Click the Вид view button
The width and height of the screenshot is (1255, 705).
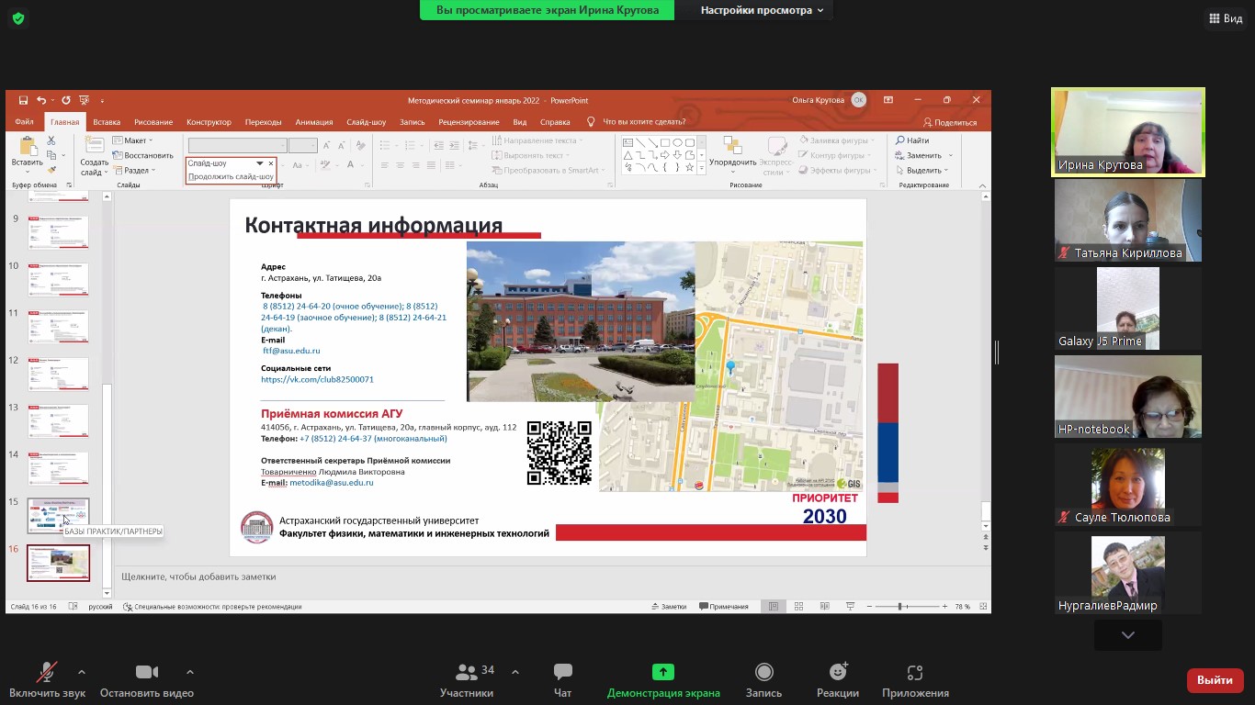click(x=1226, y=18)
